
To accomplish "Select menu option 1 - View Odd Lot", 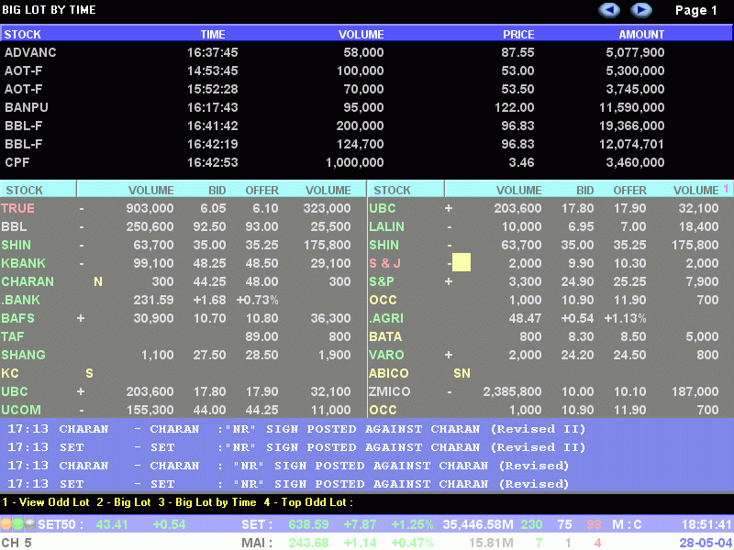I will click(x=46, y=502).
